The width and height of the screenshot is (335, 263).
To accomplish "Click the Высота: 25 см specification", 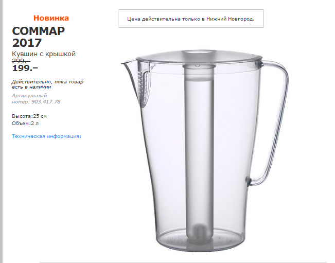I will coord(29,116).
